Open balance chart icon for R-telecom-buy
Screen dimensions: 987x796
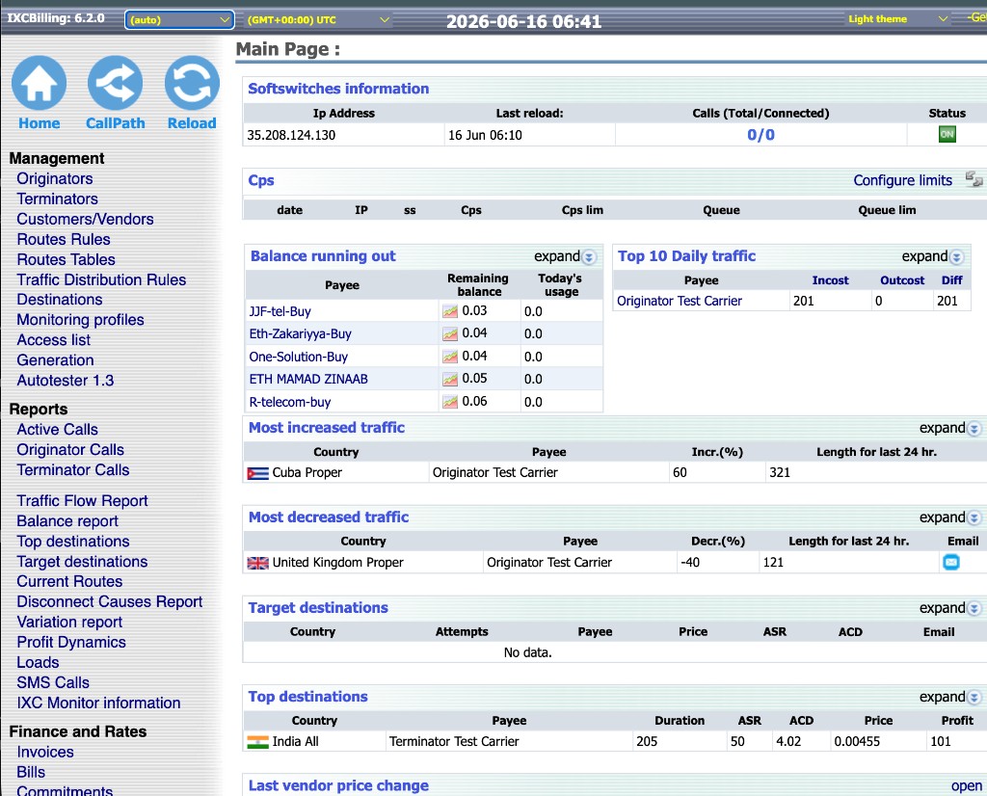(x=450, y=402)
